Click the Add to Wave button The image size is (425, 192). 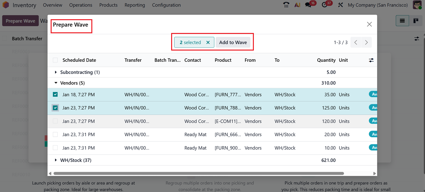[x=233, y=42]
